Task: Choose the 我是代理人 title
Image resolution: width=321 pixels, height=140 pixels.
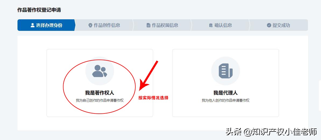Action: [225, 93]
